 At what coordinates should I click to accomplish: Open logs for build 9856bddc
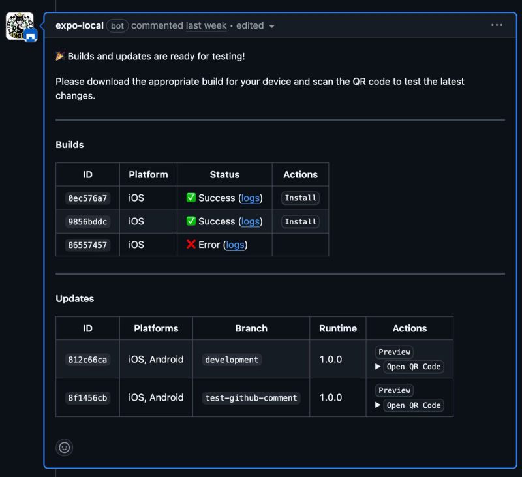point(251,221)
